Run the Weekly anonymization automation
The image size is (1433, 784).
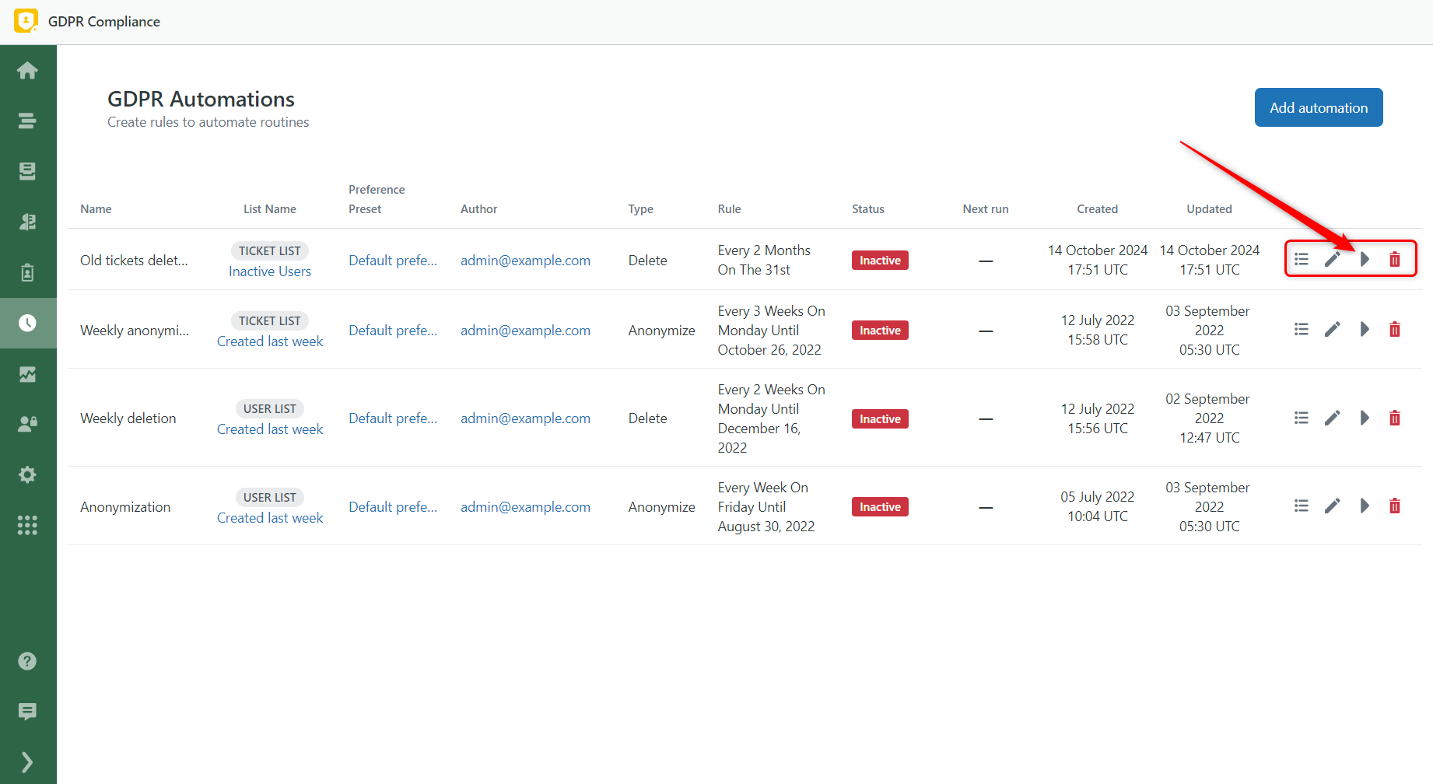tap(1365, 329)
